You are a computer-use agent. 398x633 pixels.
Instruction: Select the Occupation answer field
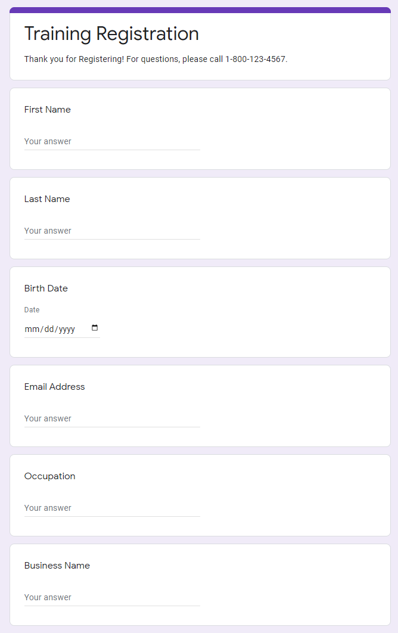click(112, 508)
